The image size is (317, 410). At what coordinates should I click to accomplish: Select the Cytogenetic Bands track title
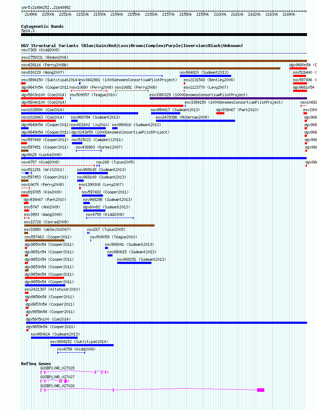[42, 26]
